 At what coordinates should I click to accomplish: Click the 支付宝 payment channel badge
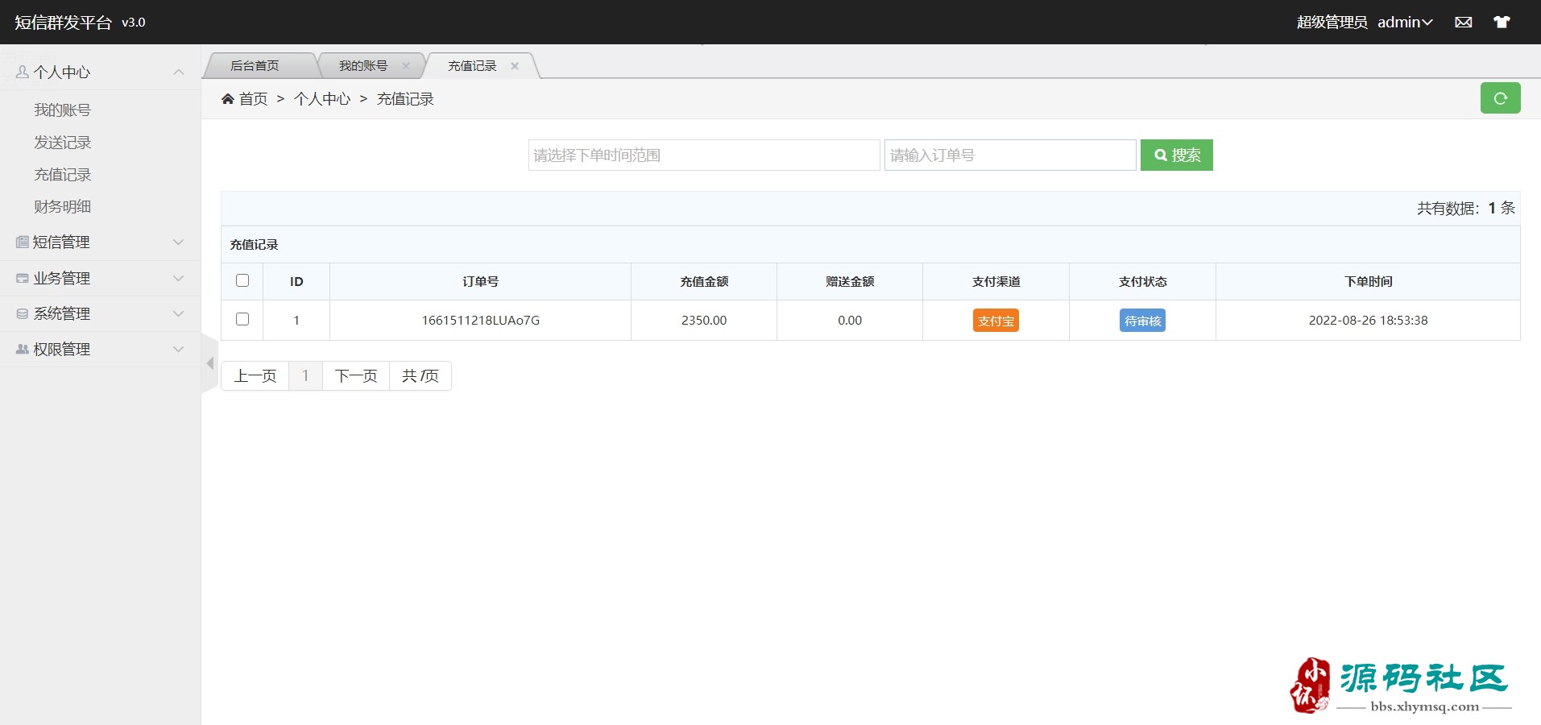pyautogui.click(x=996, y=321)
